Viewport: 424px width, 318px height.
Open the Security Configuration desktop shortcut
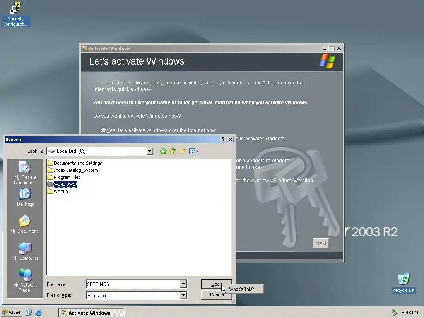click(16, 14)
